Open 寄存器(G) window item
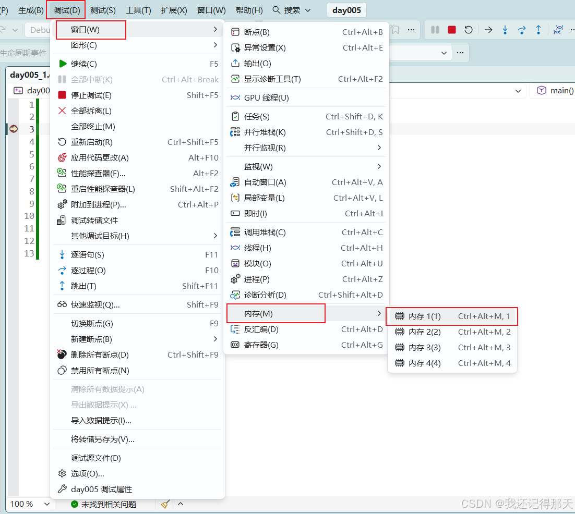The width and height of the screenshot is (575, 514). point(306,345)
